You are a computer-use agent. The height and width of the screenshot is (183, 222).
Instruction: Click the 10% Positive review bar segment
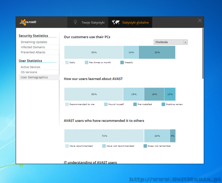pyautogui.click(x=170, y=94)
